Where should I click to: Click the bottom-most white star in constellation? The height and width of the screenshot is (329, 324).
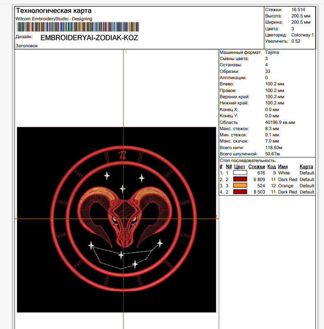pos(135,264)
